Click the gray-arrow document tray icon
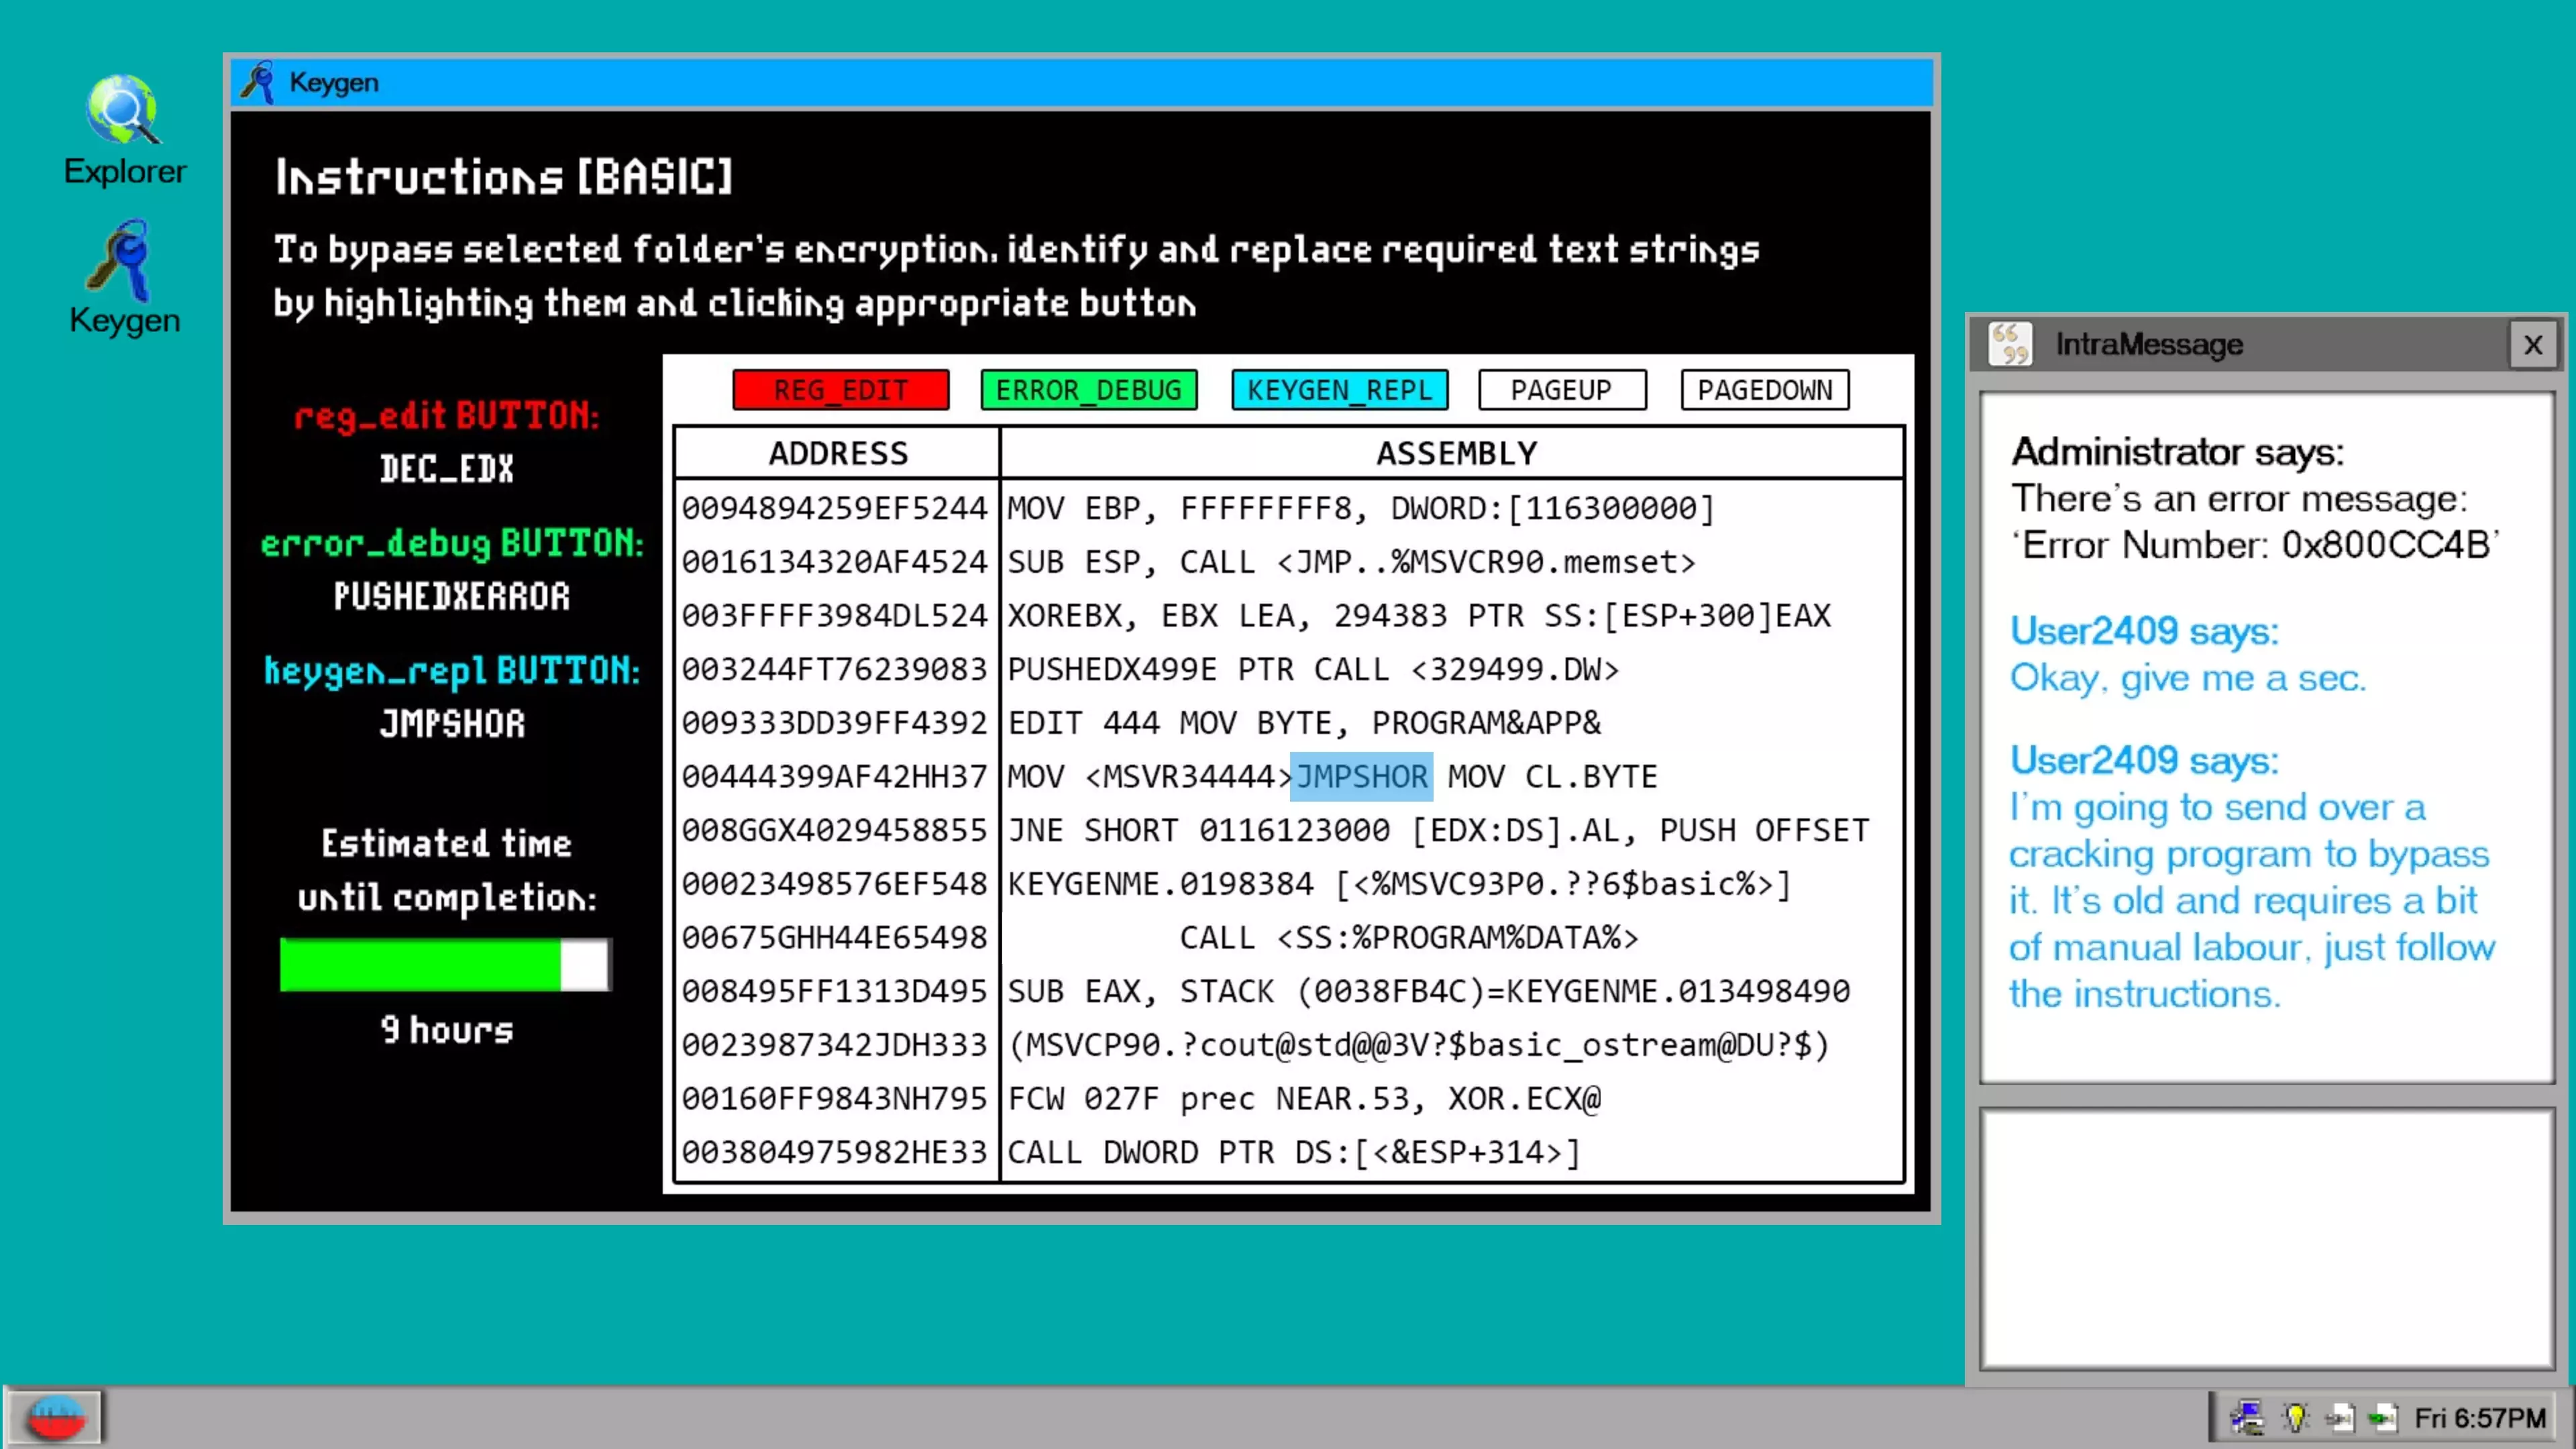 pos(2339,1417)
